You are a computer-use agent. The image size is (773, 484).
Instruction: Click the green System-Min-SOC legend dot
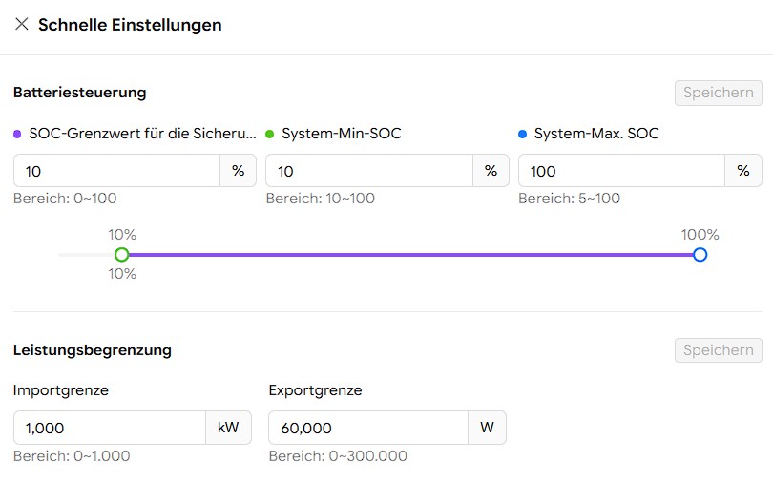270,135
